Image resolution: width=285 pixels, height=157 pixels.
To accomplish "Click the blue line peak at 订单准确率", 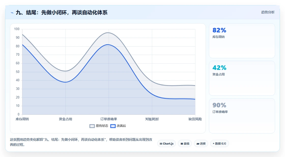I will click(108, 45).
